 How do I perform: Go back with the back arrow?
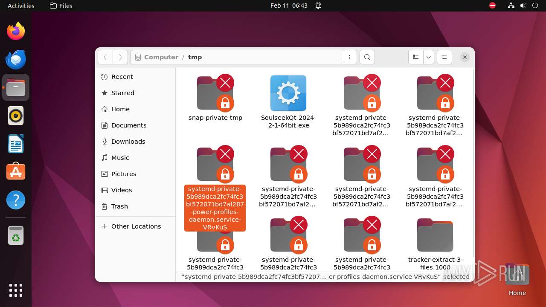coord(105,57)
